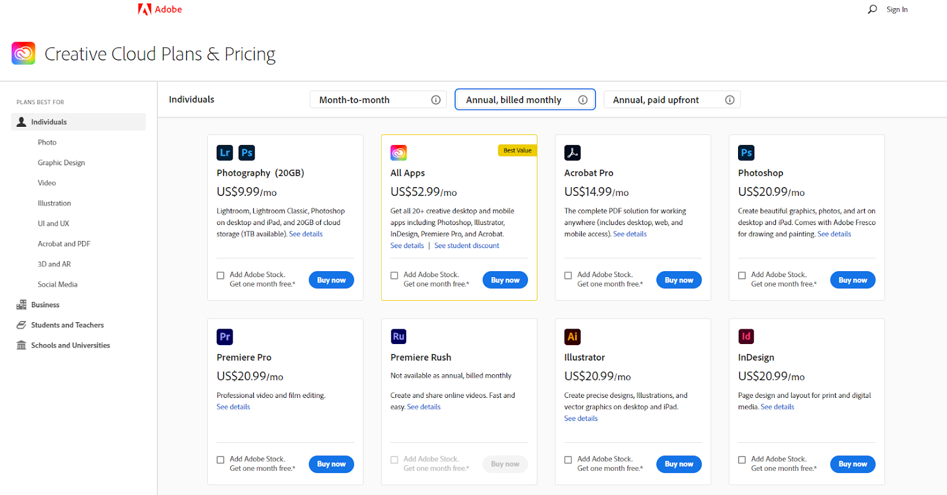The image size is (947, 495).
Task: Click the Premiere Pro app icon
Action: [225, 337]
